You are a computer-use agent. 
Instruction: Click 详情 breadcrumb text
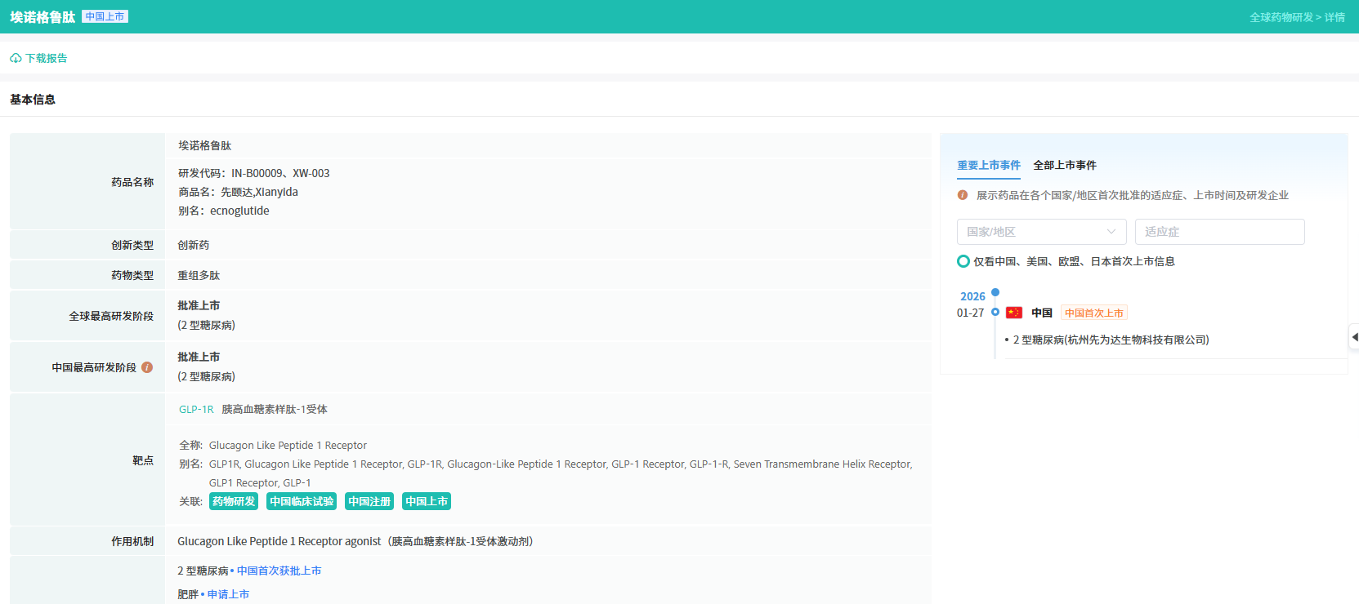(1334, 17)
